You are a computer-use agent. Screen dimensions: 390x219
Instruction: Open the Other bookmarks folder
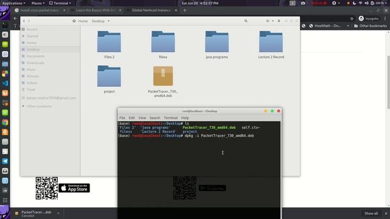(370, 26)
